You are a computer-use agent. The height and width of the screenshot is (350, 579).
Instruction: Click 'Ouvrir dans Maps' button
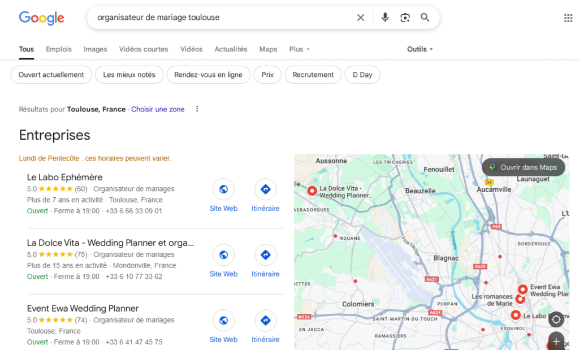pos(523,167)
